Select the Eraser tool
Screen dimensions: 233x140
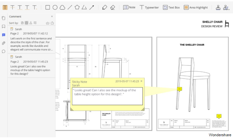113,8
